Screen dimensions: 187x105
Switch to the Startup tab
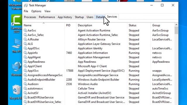click(79, 17)
